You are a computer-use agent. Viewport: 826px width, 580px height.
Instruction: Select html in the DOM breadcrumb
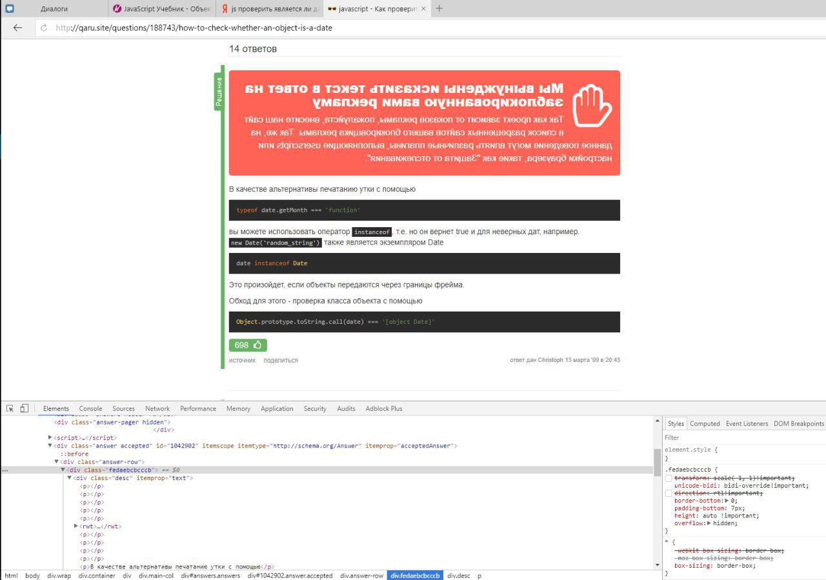click(11, 575)
